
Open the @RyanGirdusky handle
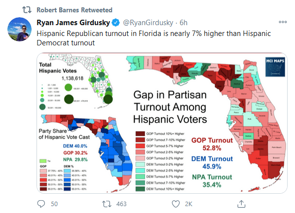[148, 23]
